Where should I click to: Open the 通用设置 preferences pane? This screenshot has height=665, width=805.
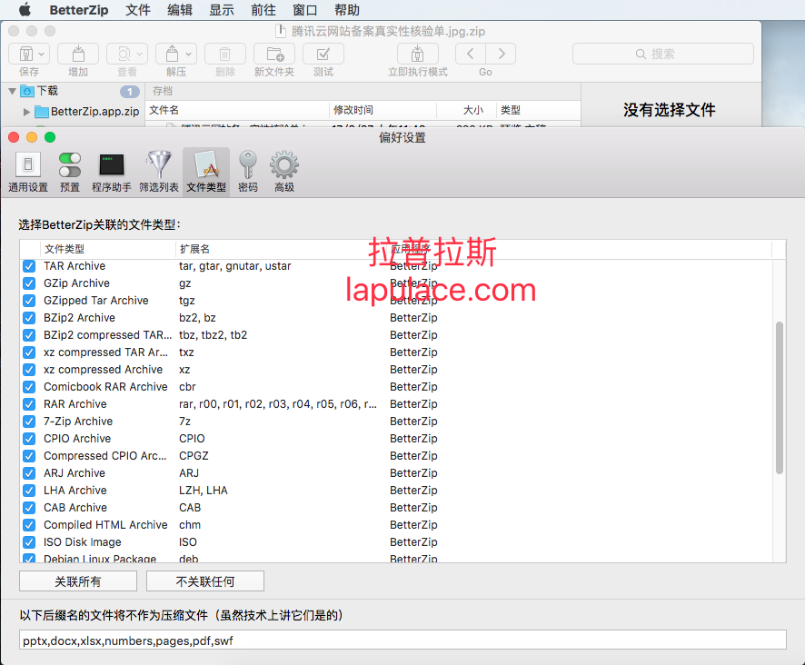28,172
